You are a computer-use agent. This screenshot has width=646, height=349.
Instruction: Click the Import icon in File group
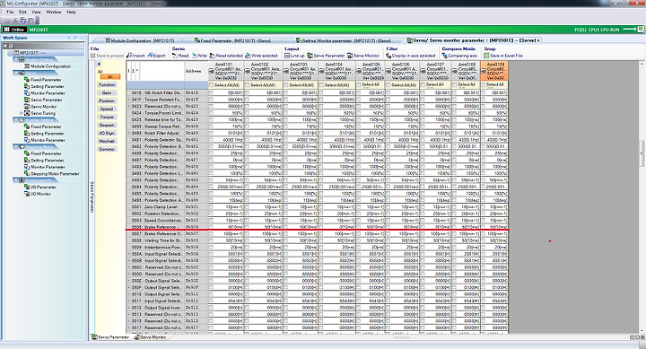(129, 56)
